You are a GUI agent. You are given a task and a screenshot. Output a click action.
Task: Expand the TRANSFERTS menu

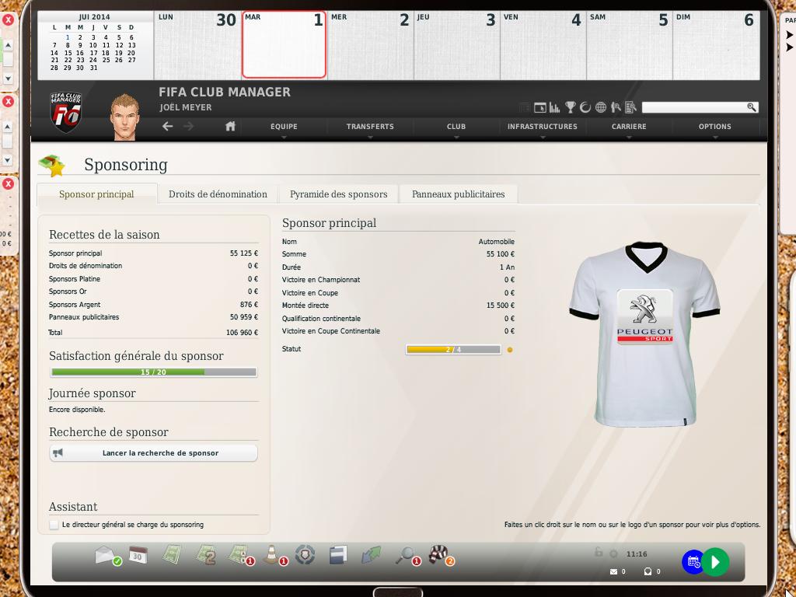370,127
